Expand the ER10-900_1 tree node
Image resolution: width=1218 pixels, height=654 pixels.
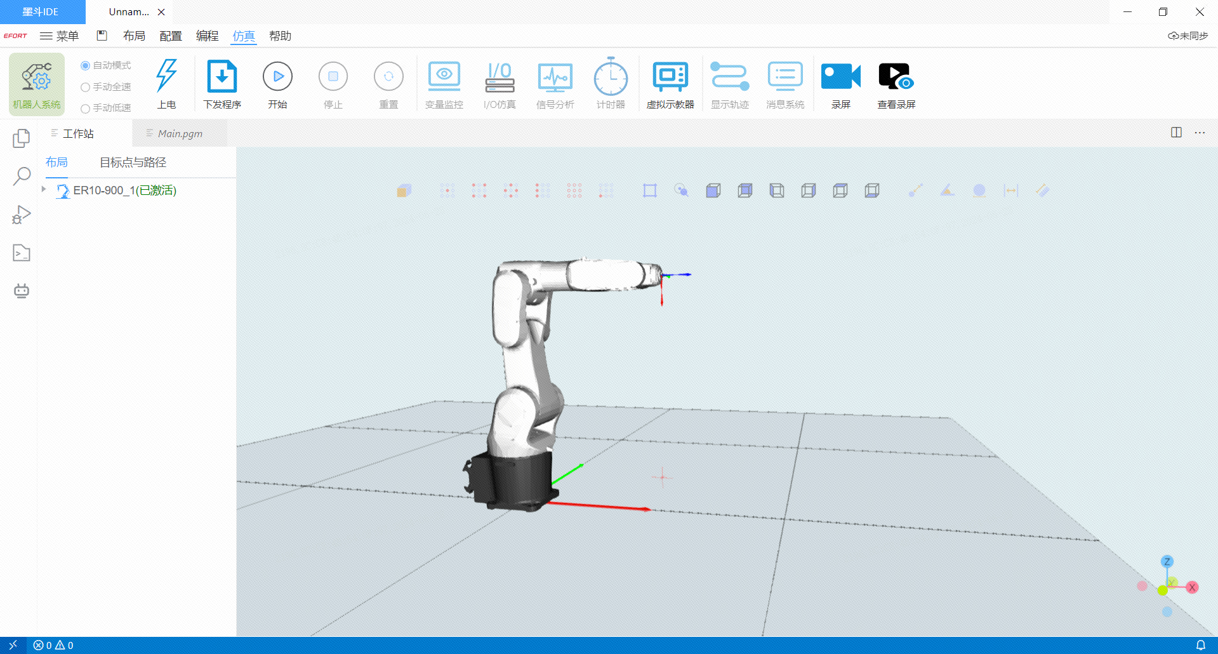tap(44, 190)
